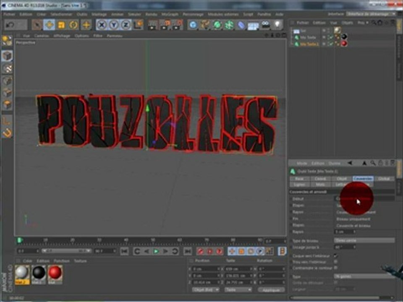
Task: Click the play forward button
Action: pos(156,251)
